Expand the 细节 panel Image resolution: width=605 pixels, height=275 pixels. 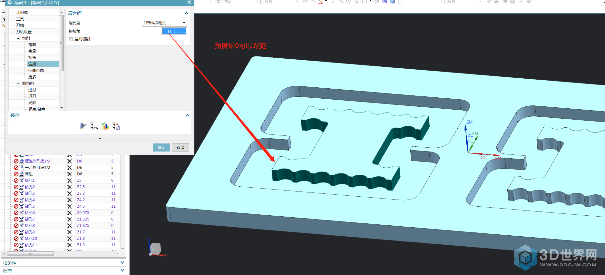click(x=122, y=270)
